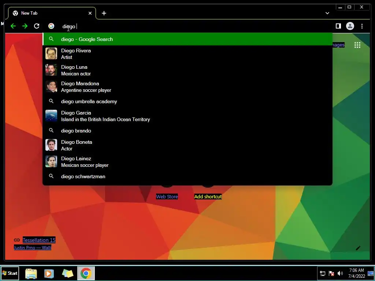Open the folder-cards taskbar icon

coord(68,273)
